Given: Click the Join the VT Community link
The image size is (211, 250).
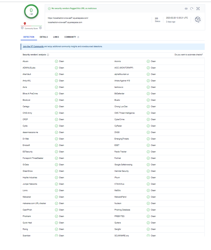Looking at the screenshot, I should pyautogui.click(x=33, y=47).
